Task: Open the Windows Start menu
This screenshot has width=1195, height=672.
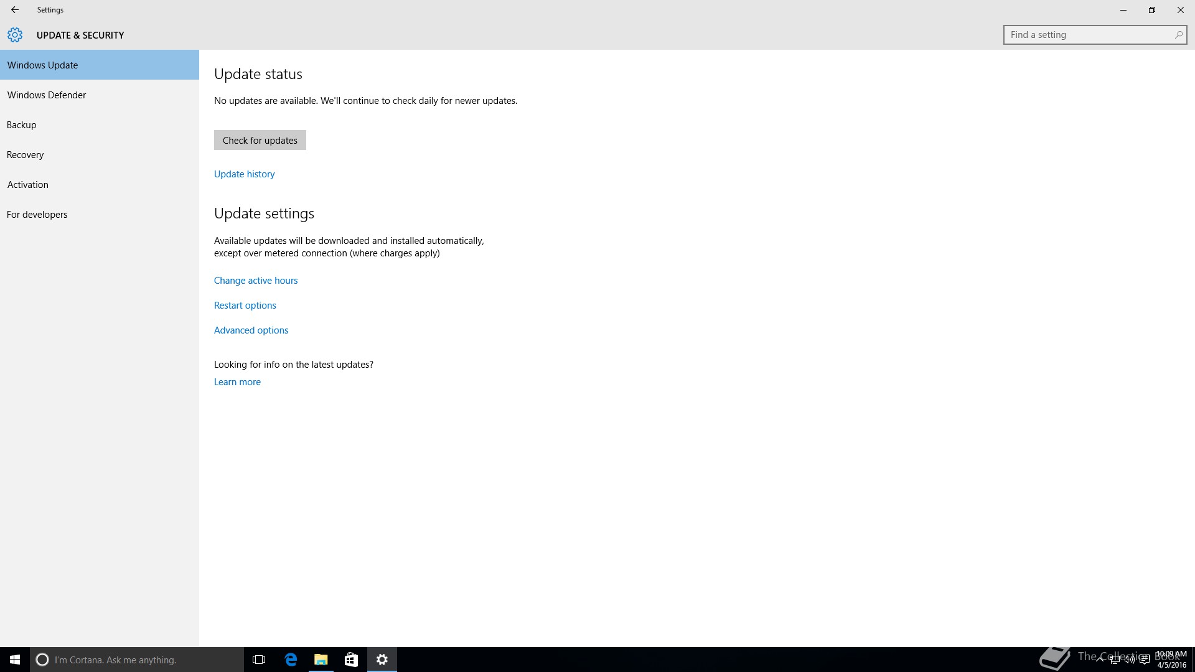Action: click(x=15, y=660)
